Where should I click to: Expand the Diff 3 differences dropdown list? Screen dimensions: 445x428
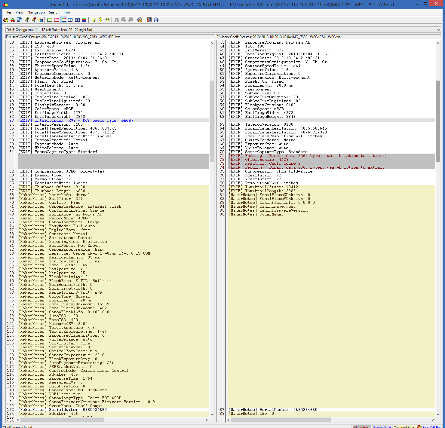[438, 30]
